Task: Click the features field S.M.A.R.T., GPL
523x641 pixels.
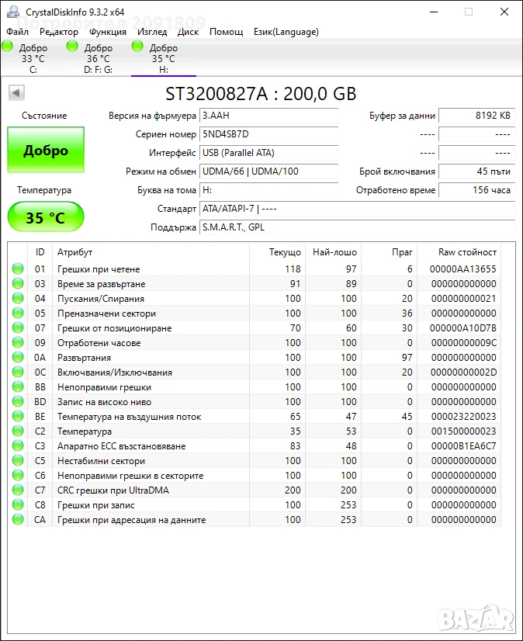Action: [x=358, y=227]
